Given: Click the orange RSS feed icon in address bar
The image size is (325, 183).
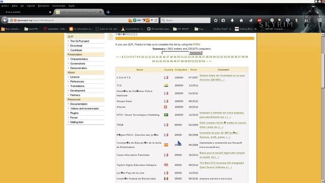Looking at the screenshot, I should 130,20.
